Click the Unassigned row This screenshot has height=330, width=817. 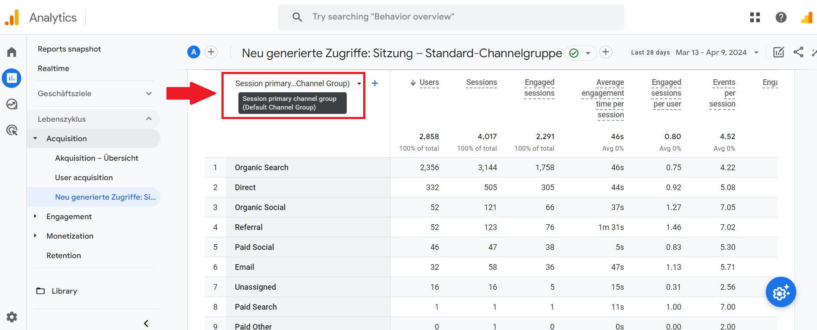[491, 287]
